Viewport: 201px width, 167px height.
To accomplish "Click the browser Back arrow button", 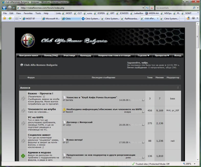I will click(x=4, y=8).
